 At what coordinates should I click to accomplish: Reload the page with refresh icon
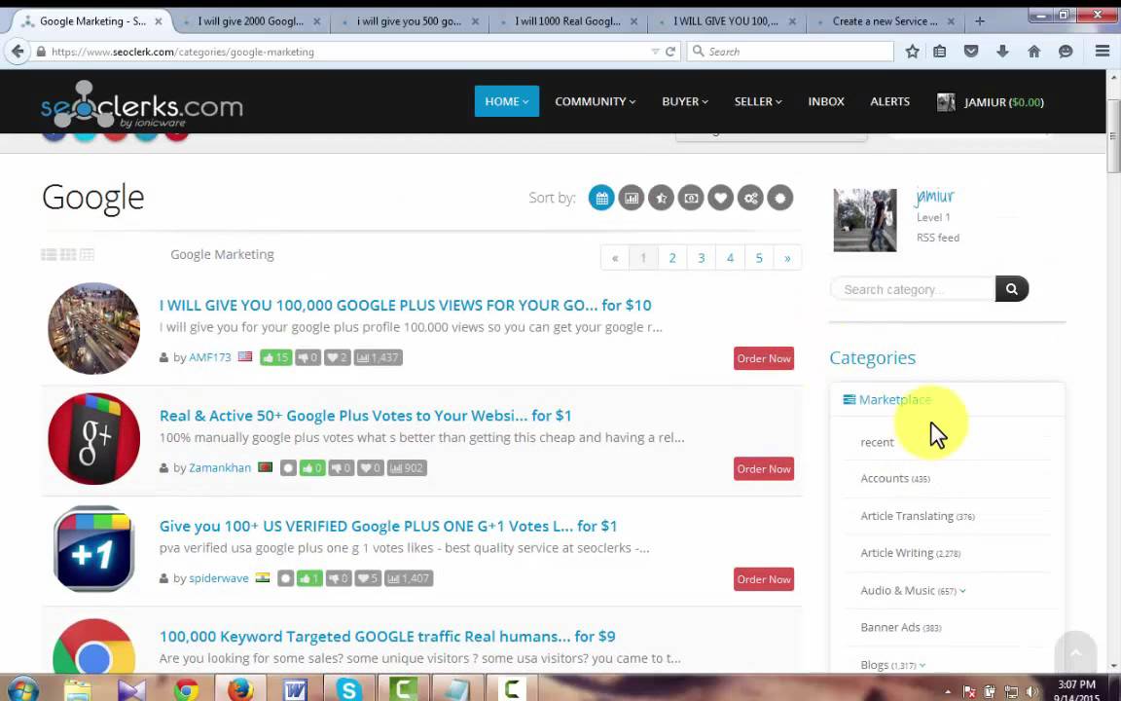tap(670, 52)
